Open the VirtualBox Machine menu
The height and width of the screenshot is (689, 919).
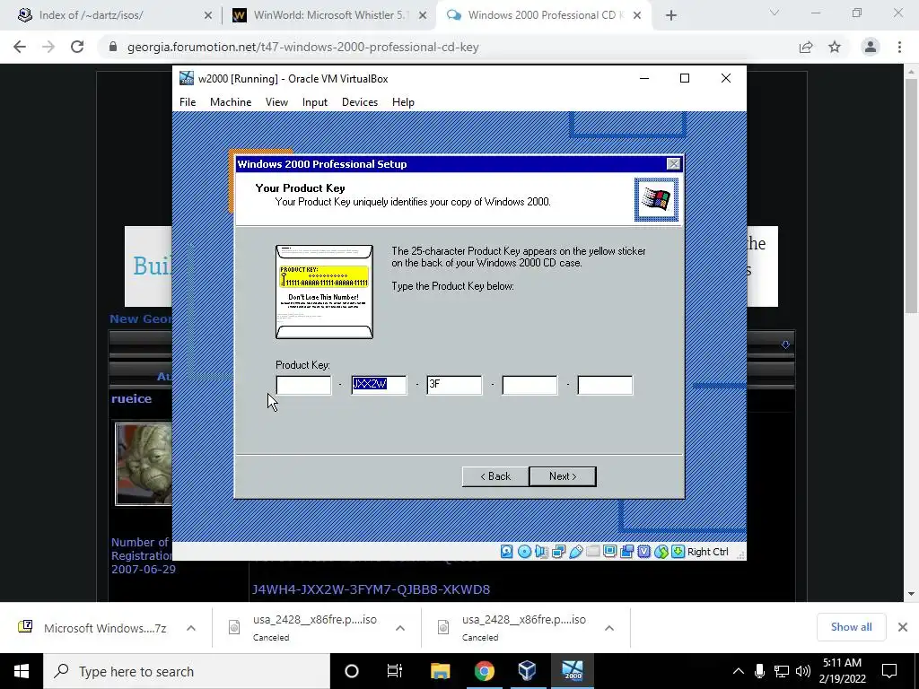[x=231, y=102]
